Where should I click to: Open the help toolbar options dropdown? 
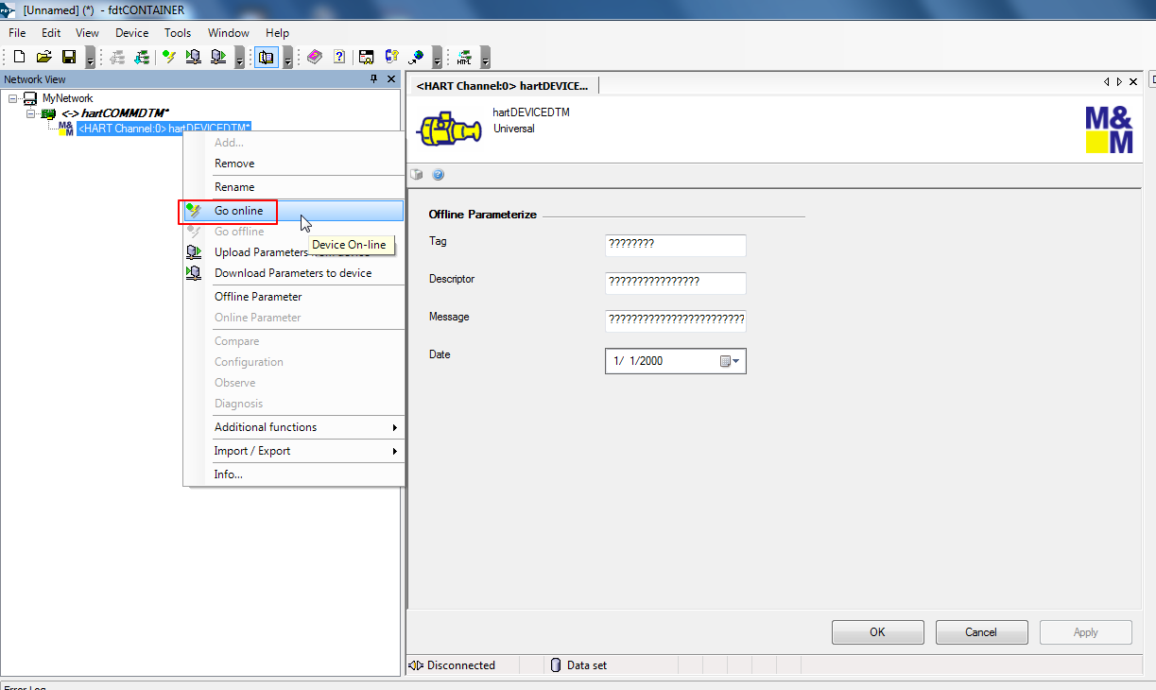coord(437,59)
